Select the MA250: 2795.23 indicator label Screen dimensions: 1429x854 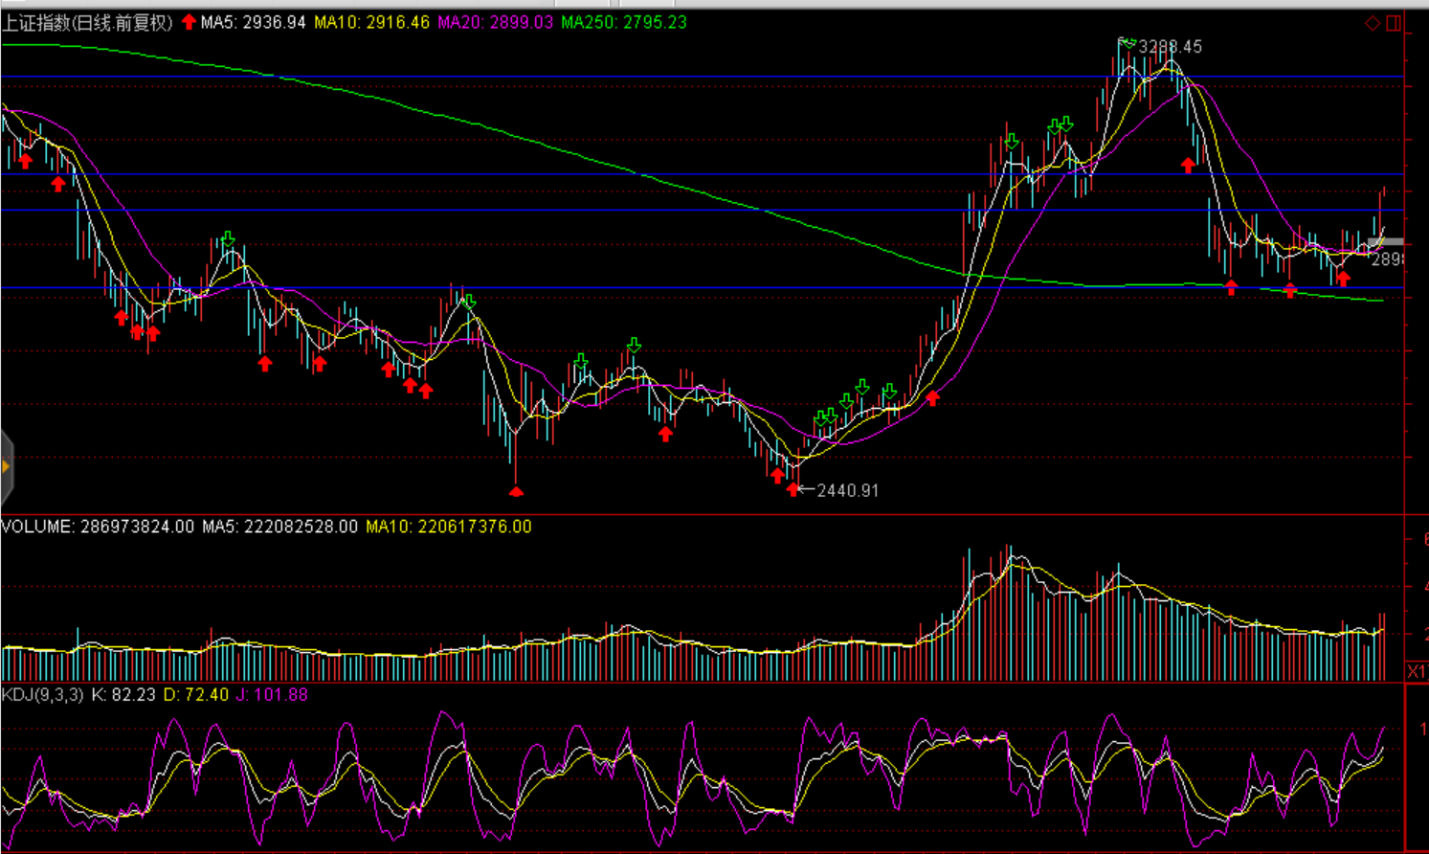click(x=623, y=22)
